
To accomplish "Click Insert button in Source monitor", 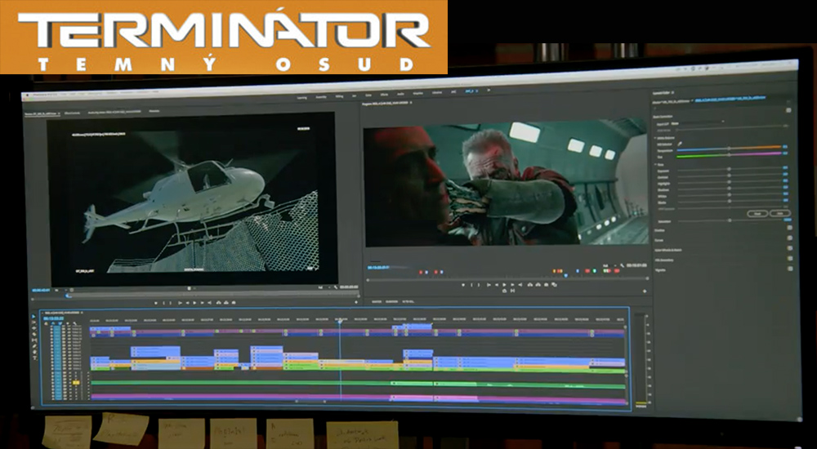I will (x=219, y=303).
